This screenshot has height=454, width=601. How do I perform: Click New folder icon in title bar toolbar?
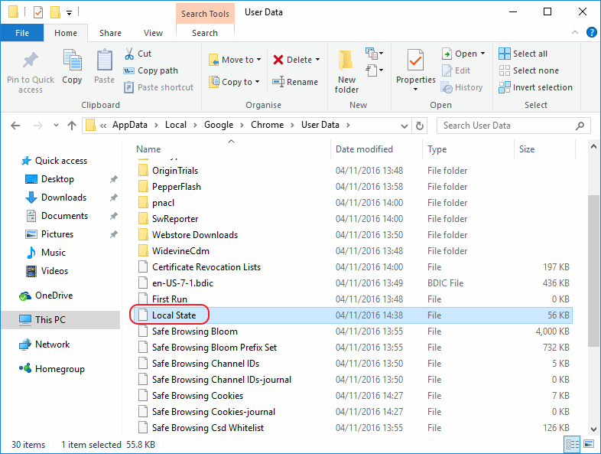pyautogui.click(x=55, y=12)
